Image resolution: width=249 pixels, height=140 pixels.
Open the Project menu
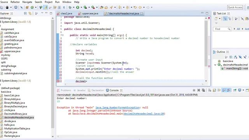point(48,2)
